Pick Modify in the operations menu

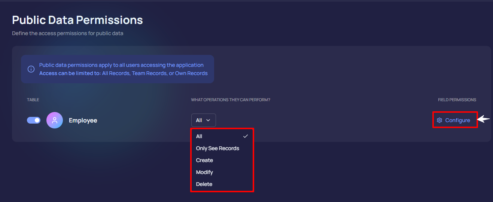click(204, 172)
